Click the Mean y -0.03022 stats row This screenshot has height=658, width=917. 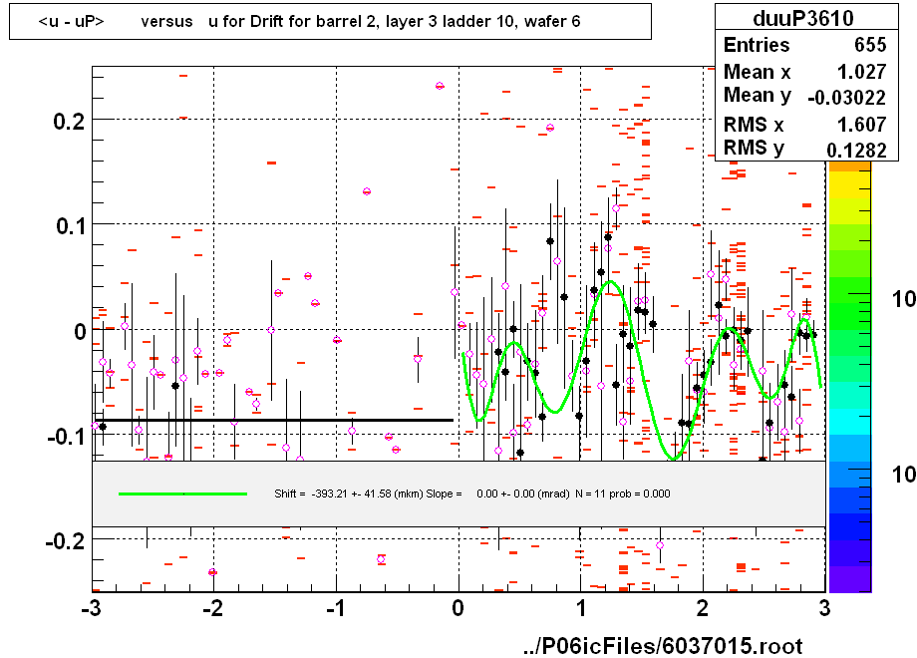[x=804, y=97]
